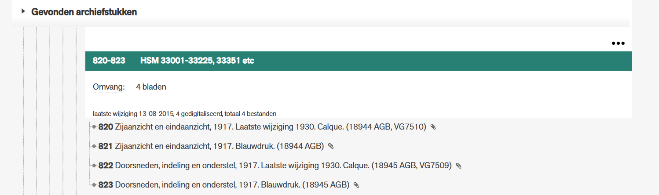
Task: Expand the Gevonden archiefstukken triangle arrow
Action: tap(23, 11)
